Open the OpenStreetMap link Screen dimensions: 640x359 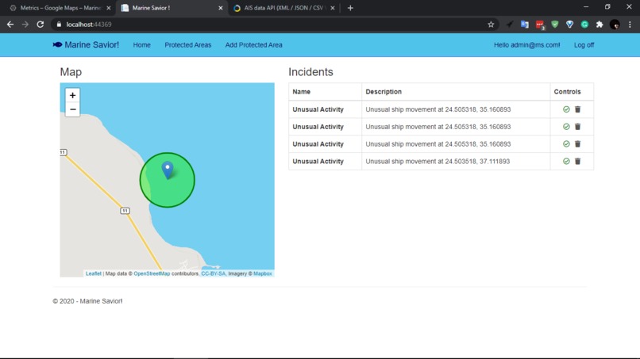coord(152,273)
